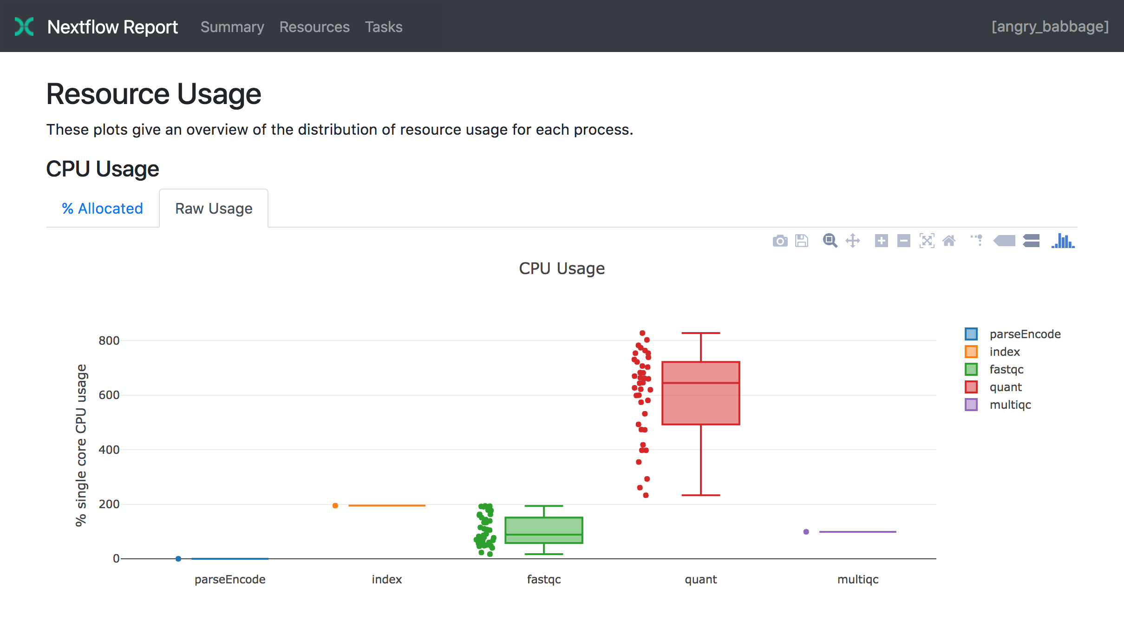Click the Zoom out minus icon
The height and width of the screenshot is (628, 1124).
pyautogui.click(x=903, y=241)
